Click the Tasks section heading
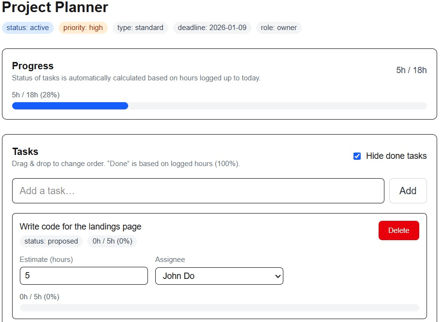 (25, 152)
